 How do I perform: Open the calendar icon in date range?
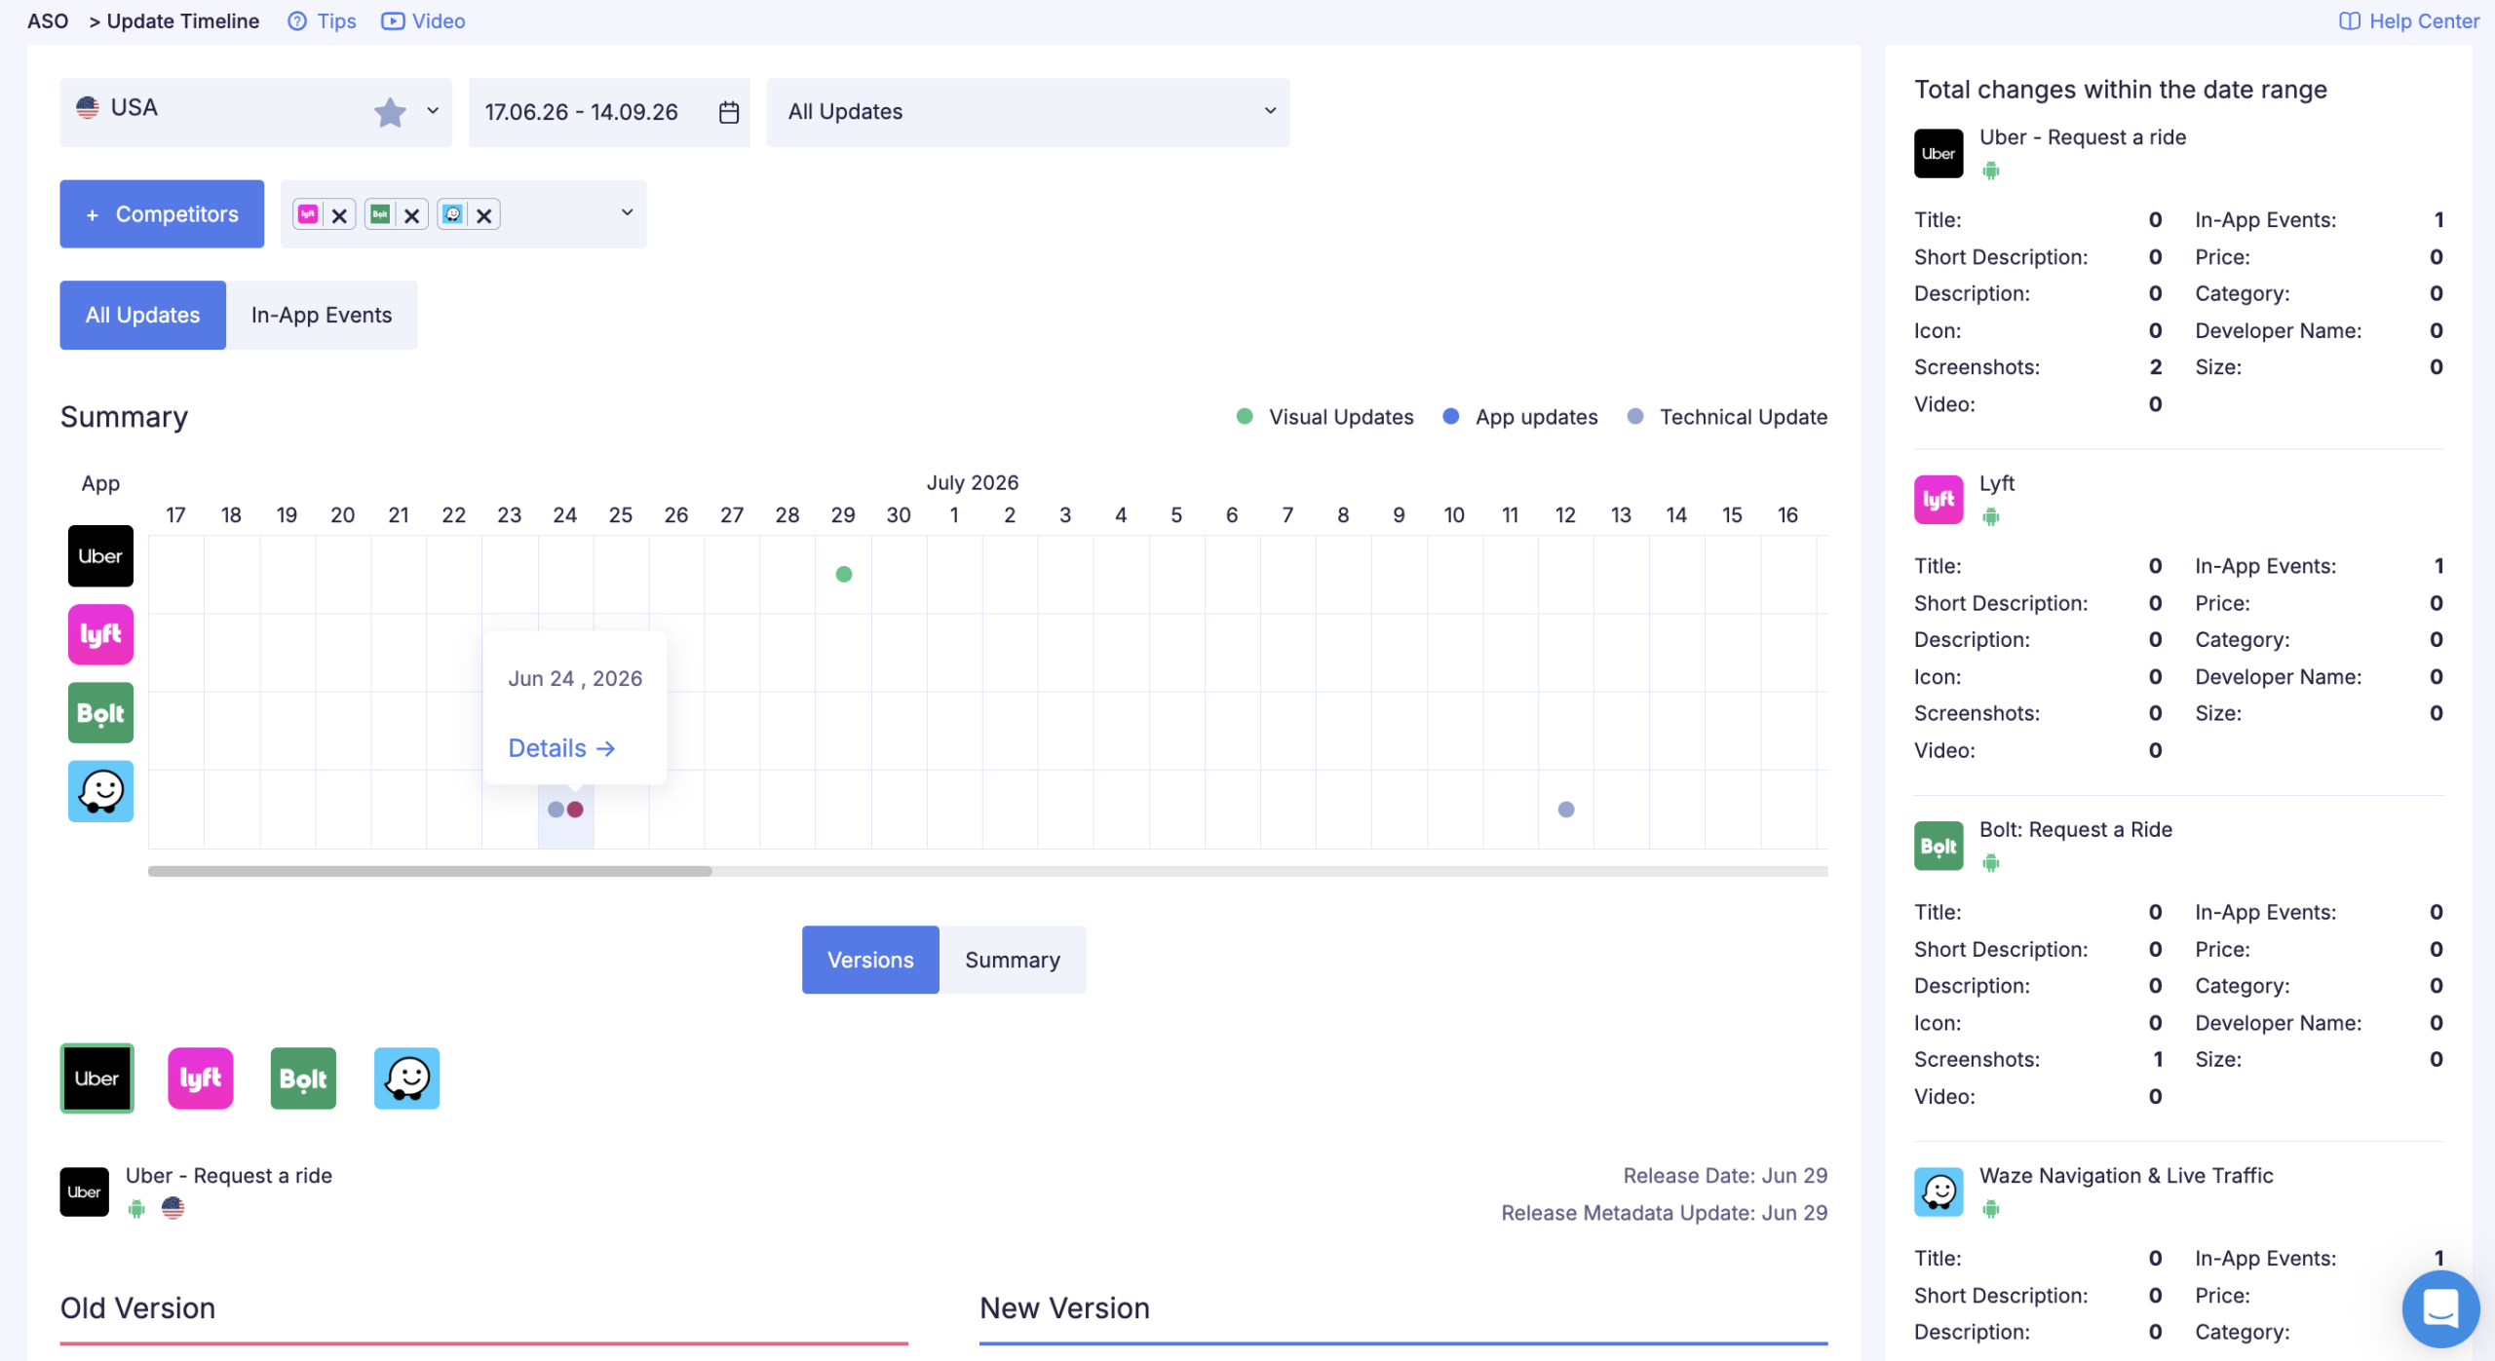click(729, 112)
